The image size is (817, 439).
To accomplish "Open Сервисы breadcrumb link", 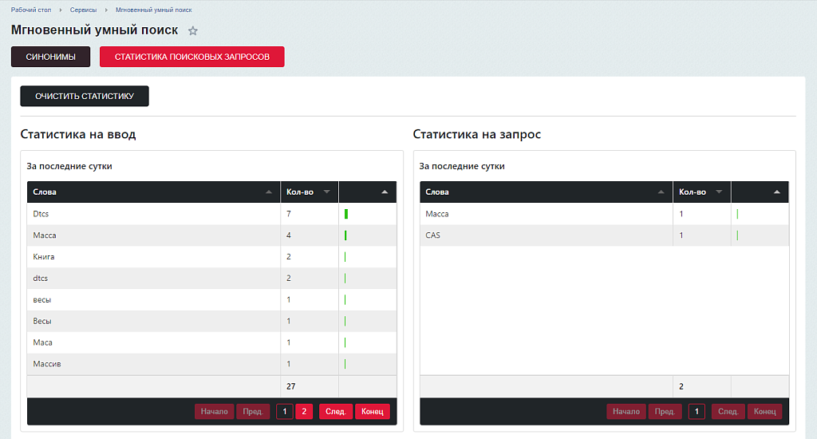I will pyautogui.click(x=83, y=10).
